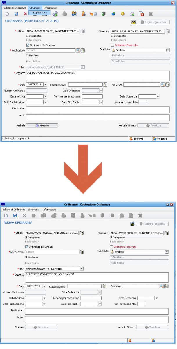This screenshot has height=349, width=177.
Task: Click Fascicolo magnifier search icon in Proposta window
Action: pyautogui.click(x=163, y=85)
